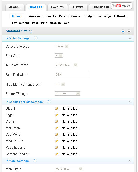Screen dimensions: 138x172
Task: Switch to the LAYOUTS tab
Action: tap(57, 7)
